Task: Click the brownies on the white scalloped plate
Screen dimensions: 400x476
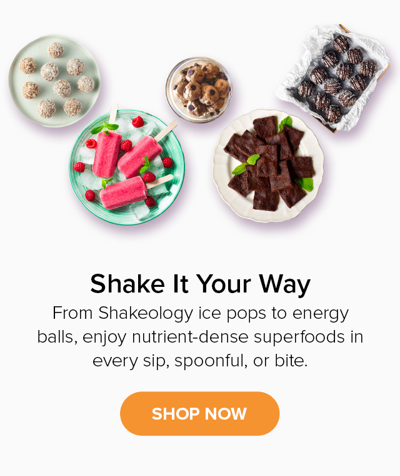Action: 268,166
